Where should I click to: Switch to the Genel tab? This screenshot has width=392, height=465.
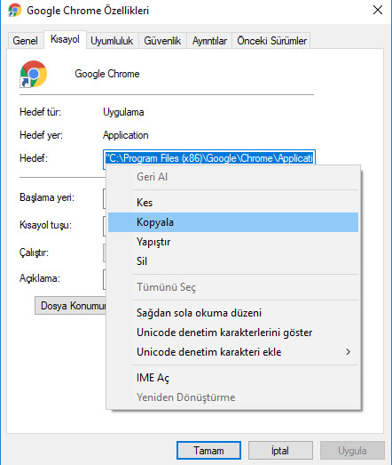[25, 41]
